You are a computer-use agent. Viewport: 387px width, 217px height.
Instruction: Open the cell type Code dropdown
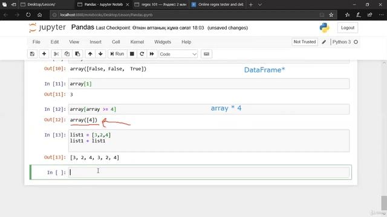[x=178, y=54]
